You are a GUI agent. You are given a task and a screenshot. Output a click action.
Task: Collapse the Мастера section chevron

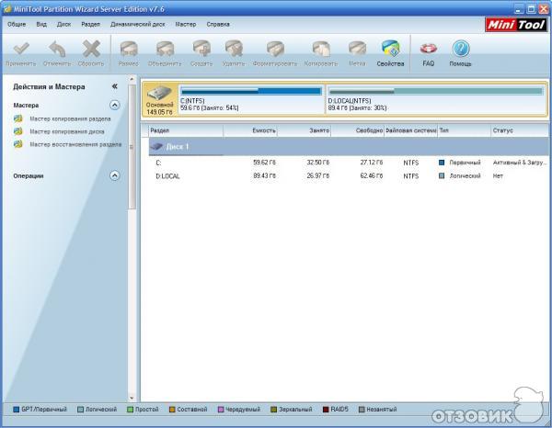click(114, 105)
